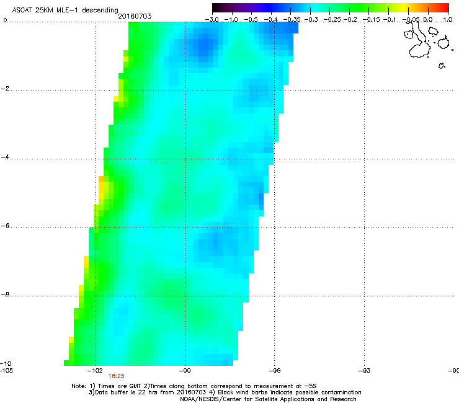Click the colorbar label -0.25

point(332,20)
